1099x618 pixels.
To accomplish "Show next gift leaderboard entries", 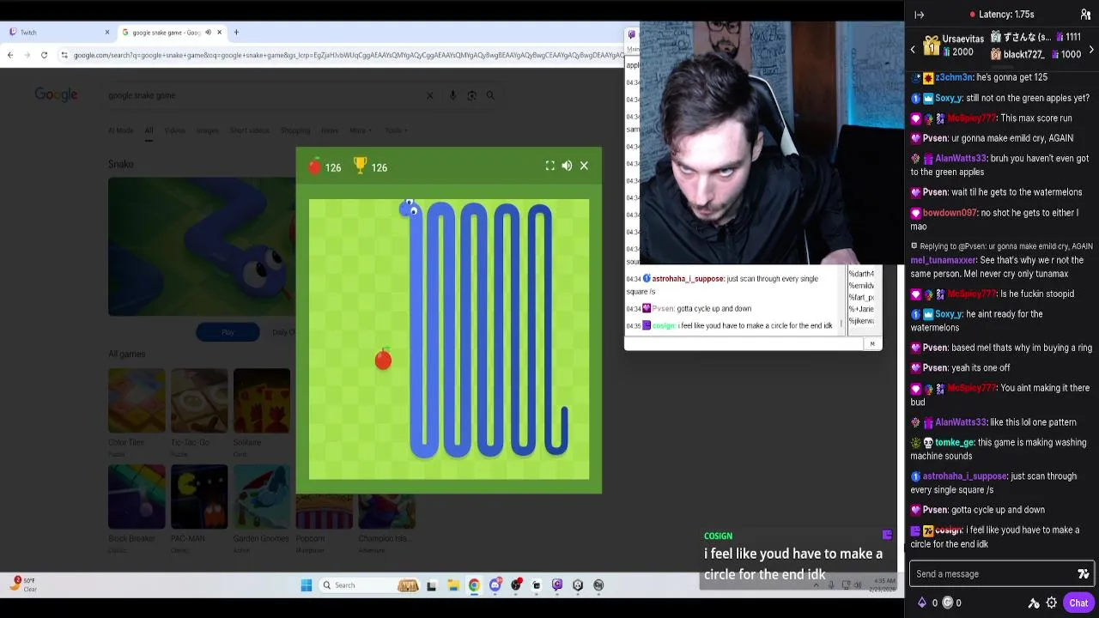I will [1091, 50].
